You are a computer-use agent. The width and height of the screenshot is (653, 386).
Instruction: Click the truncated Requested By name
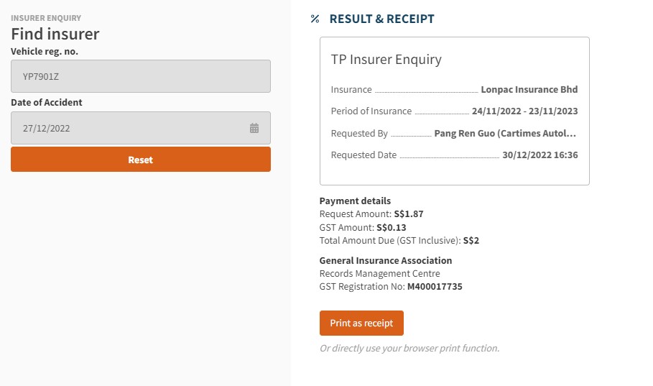(506, 134)
